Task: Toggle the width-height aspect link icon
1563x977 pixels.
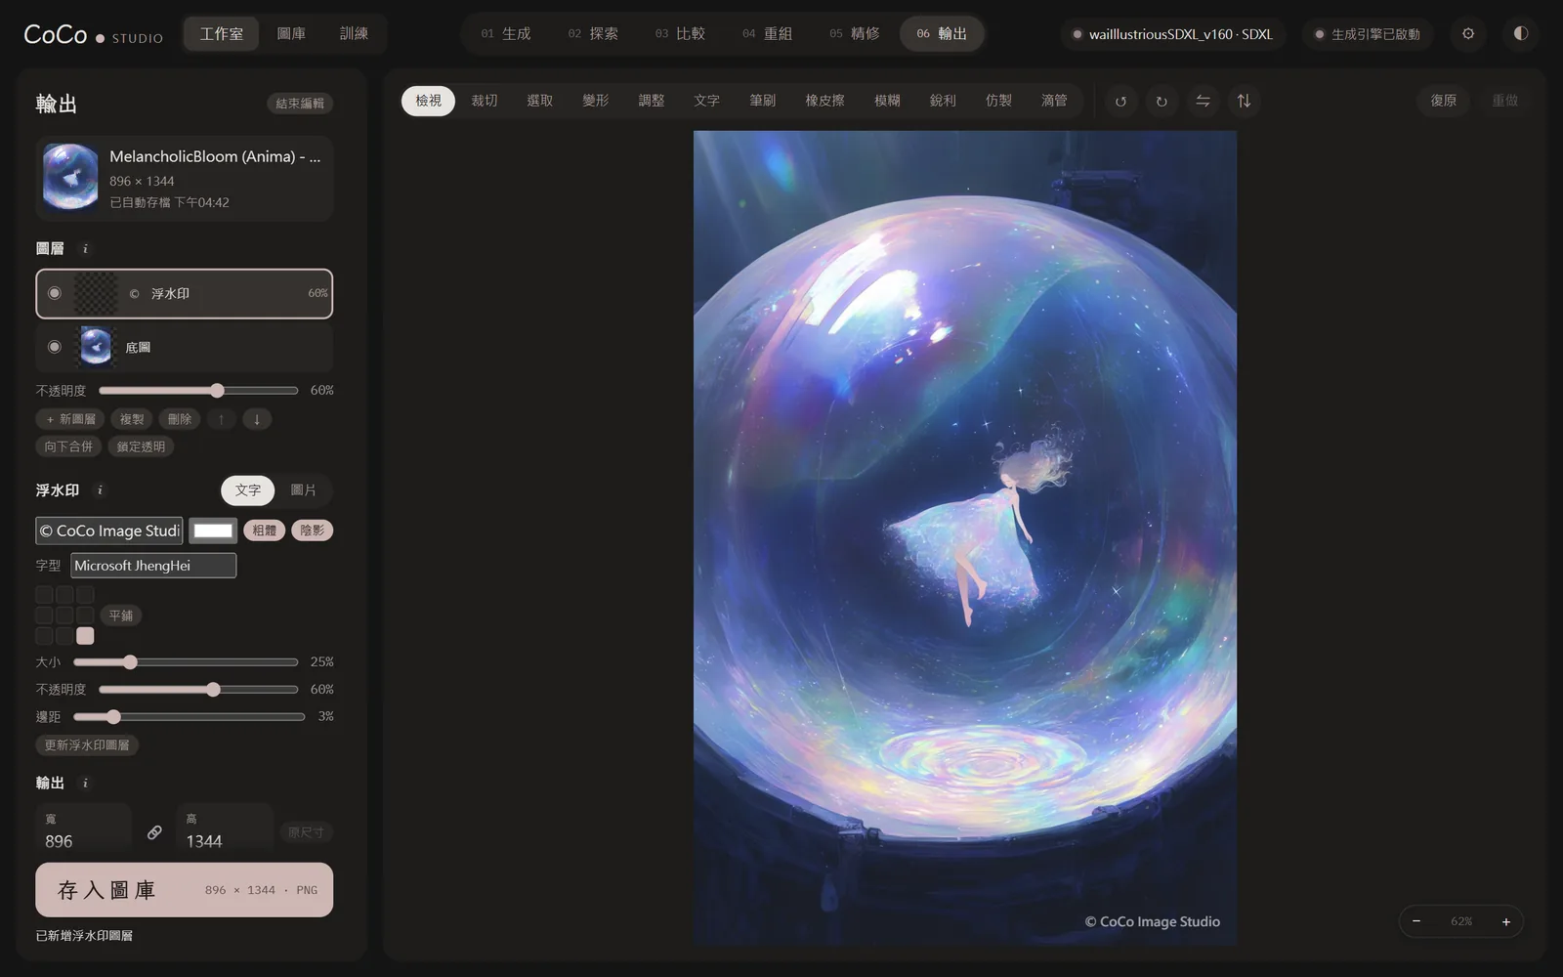Action: (154, 832)
